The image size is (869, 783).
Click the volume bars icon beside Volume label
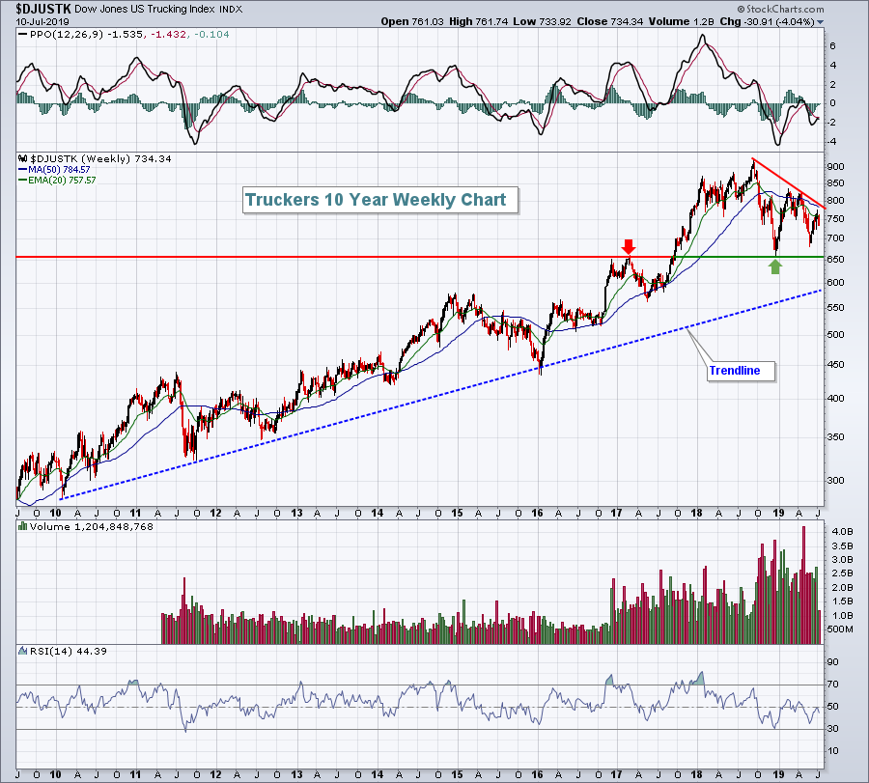point(23,526)
